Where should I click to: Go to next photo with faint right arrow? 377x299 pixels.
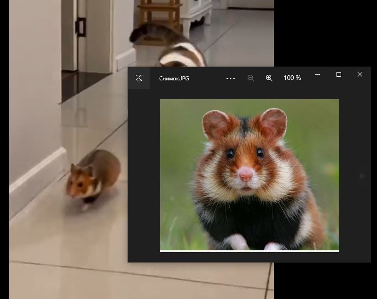[x=362, y=176]
